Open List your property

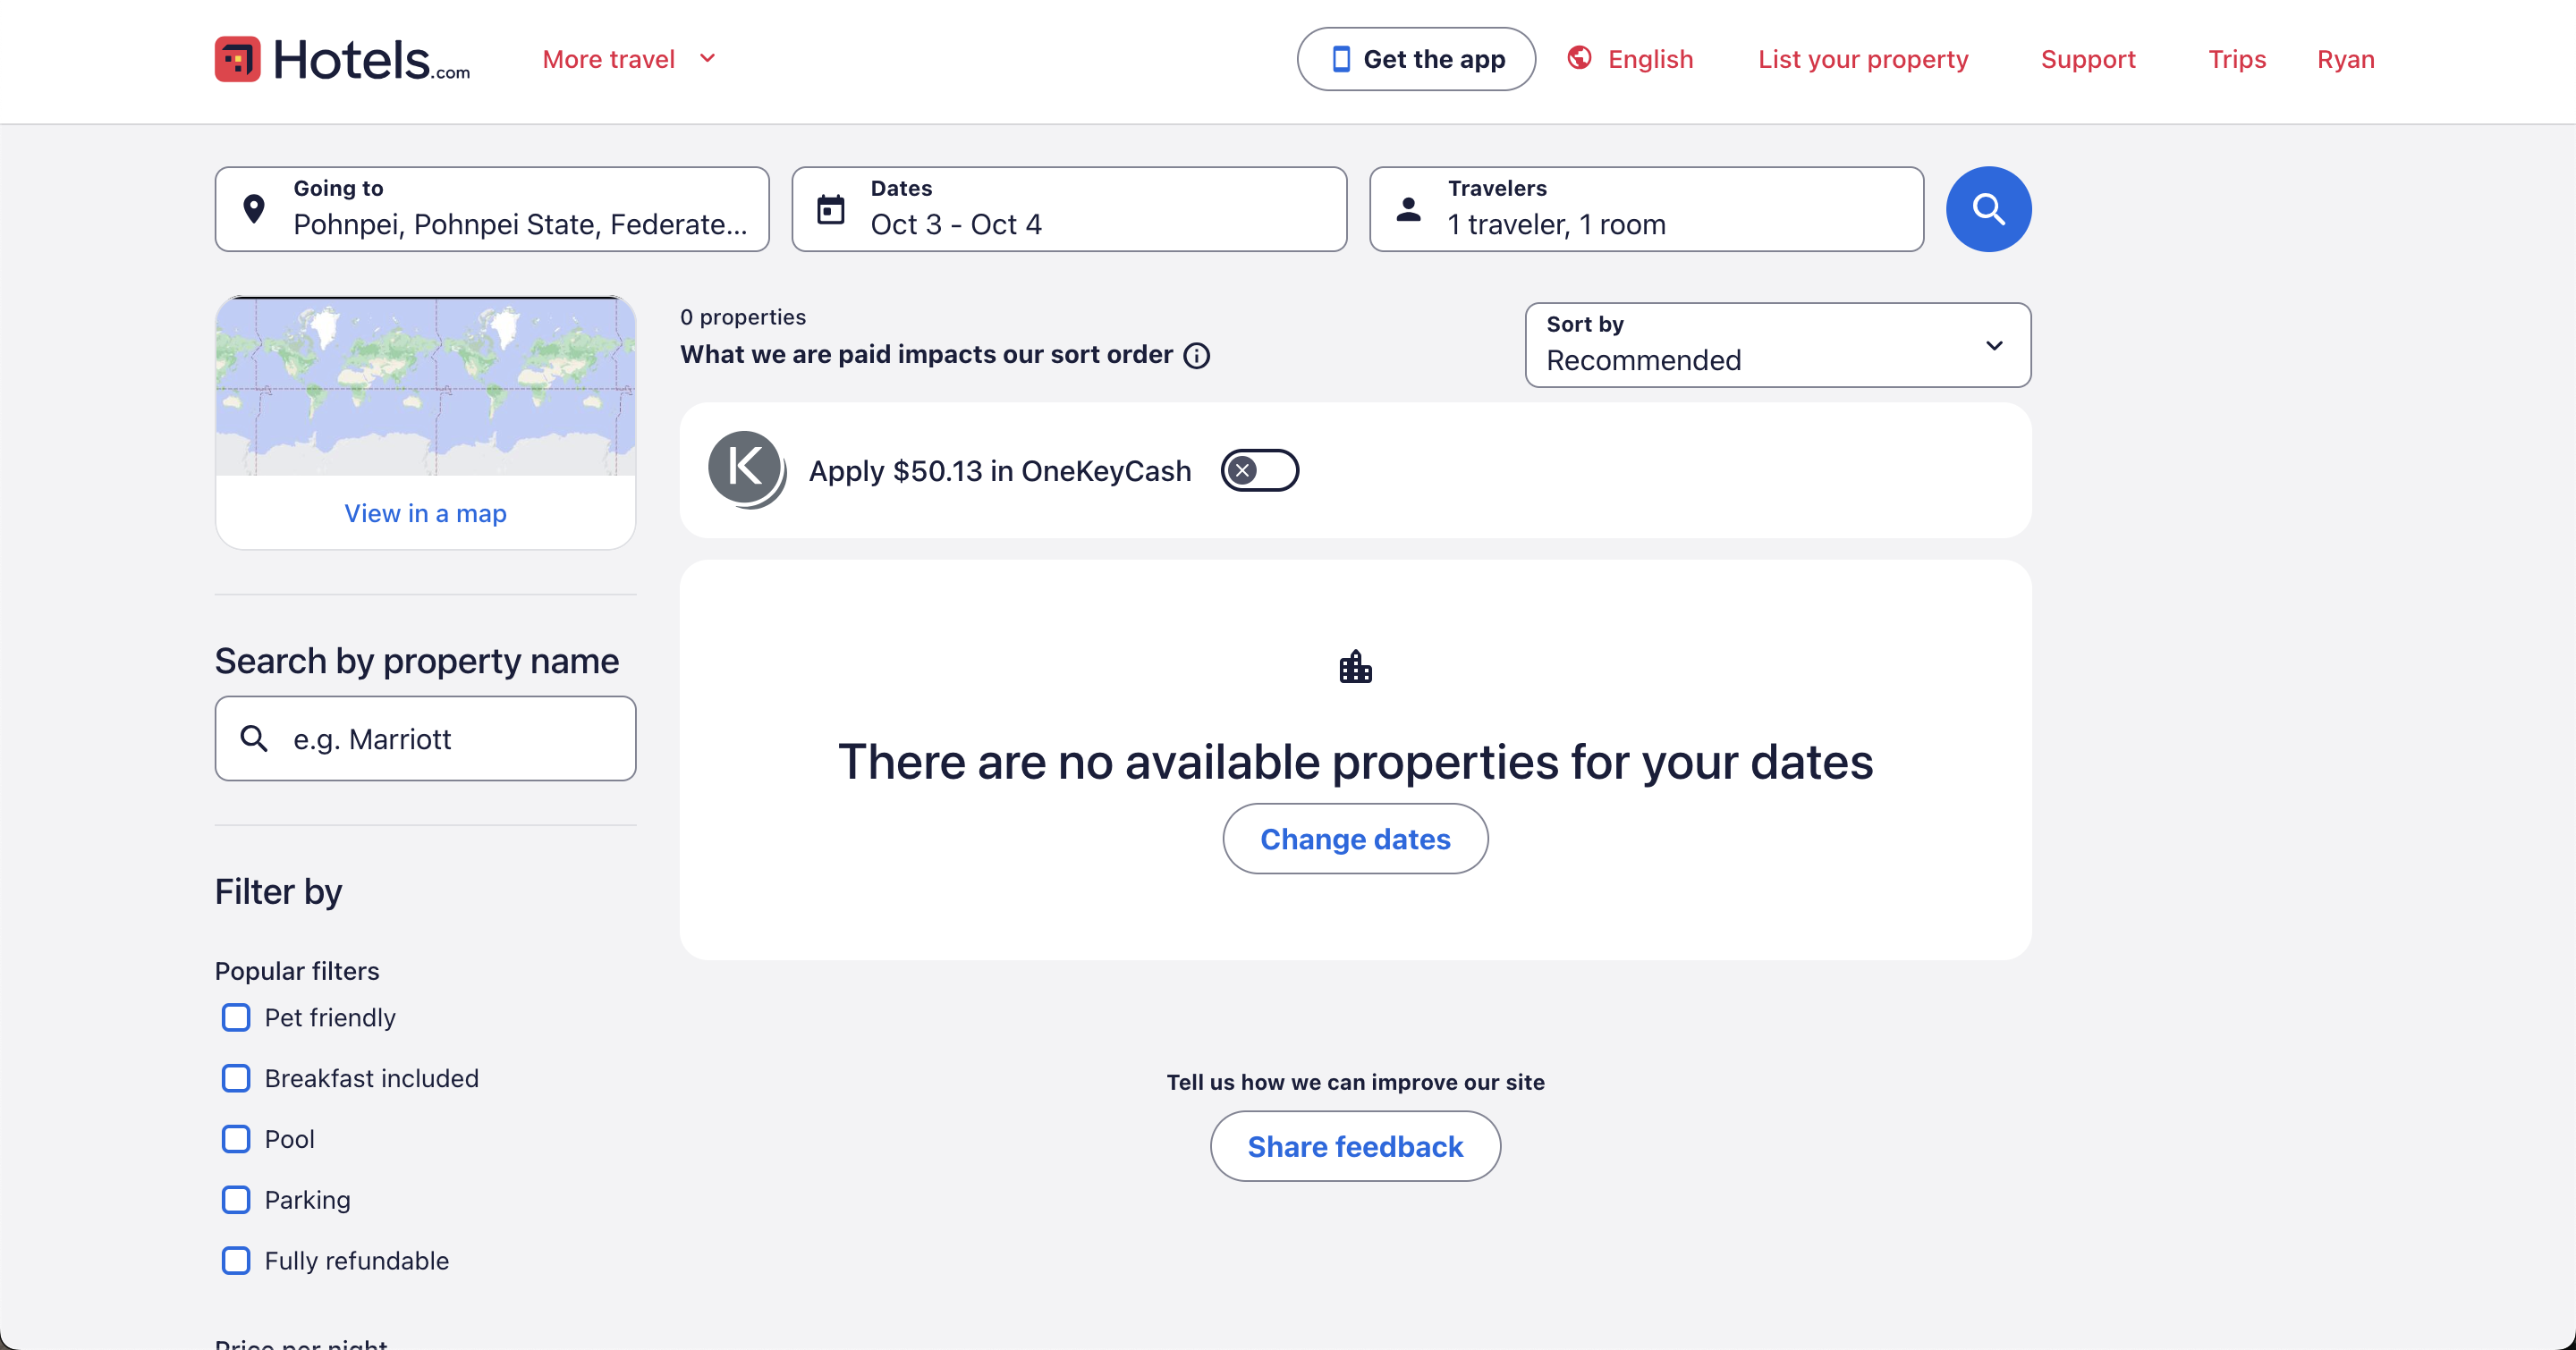tap(1863, 59)
